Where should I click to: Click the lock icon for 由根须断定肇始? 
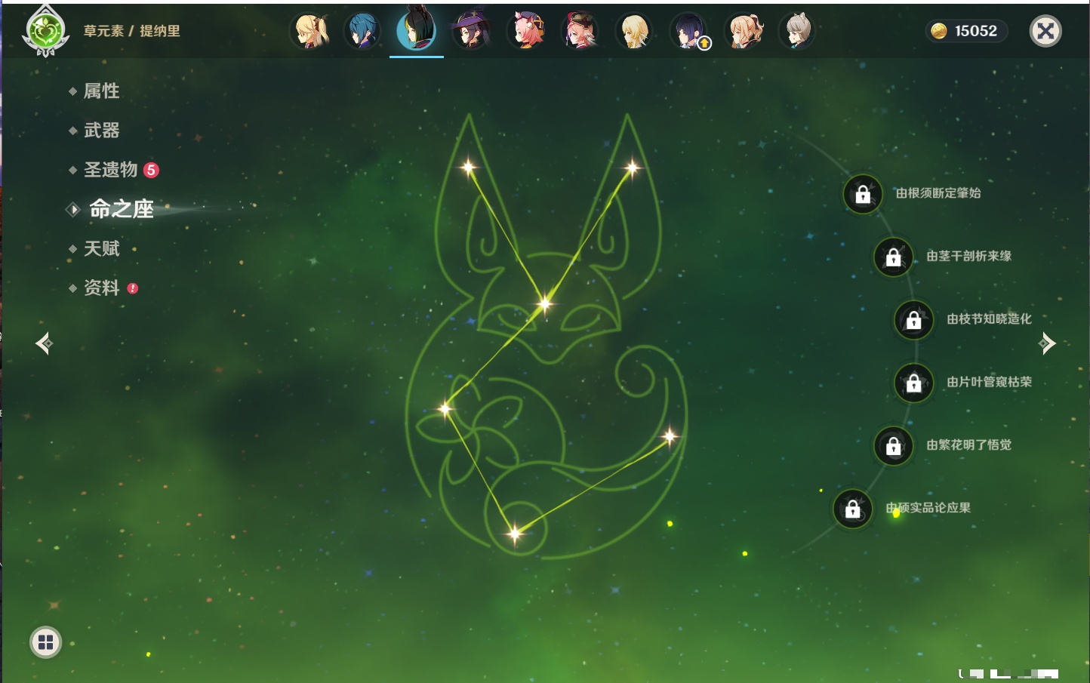point(863,194)
